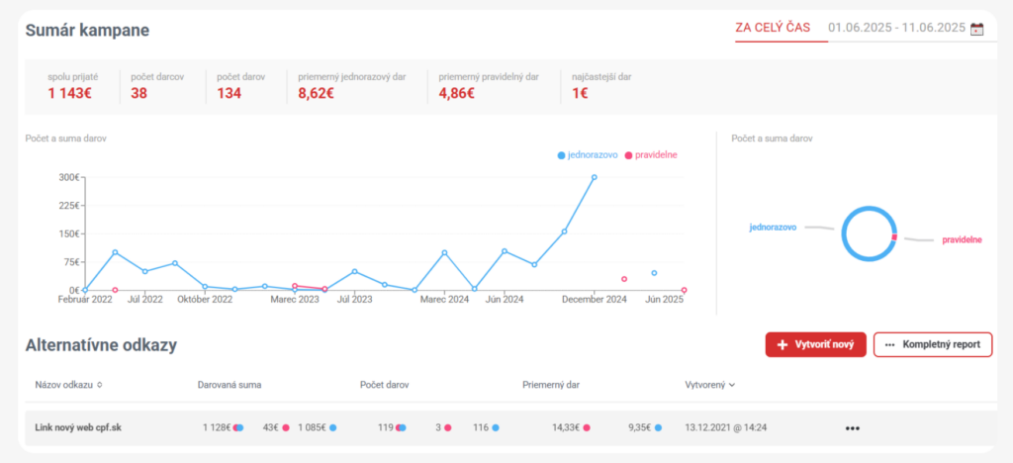Click the Február 2022 axis label
Screen dimensions: 1013x463
coord(85,300)
